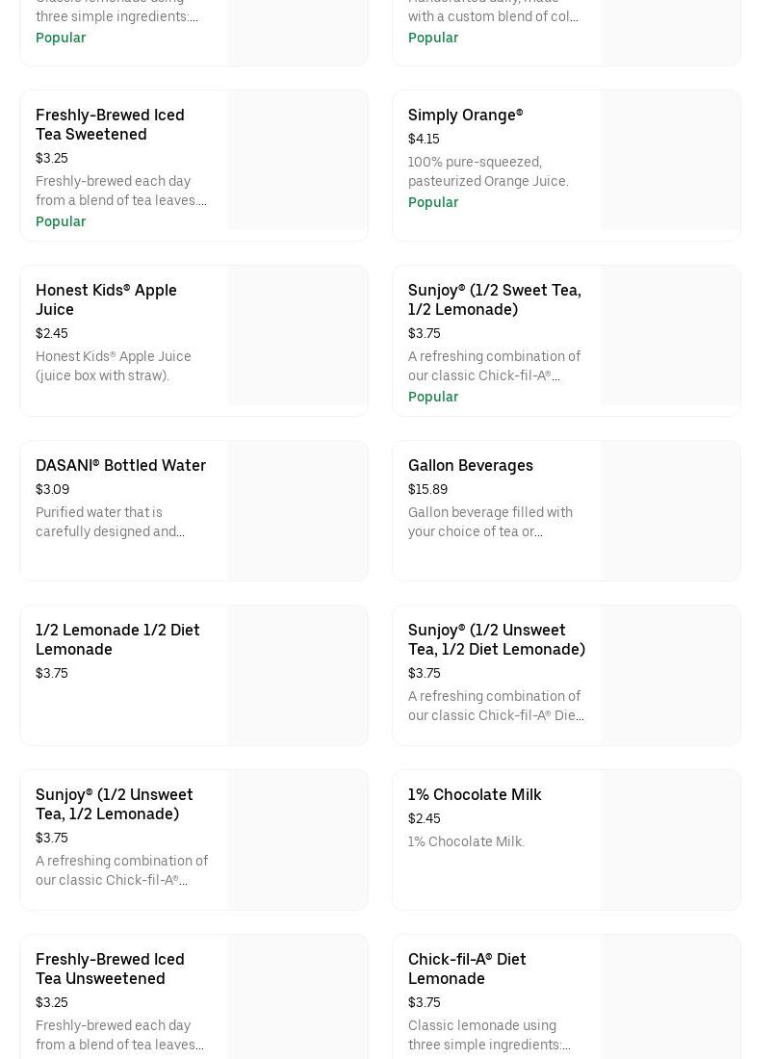The height and width of the screenshot is (1059, 774).
Task: Click the 1% Chocolate Milk image thumbnail
Action: click(670, 840)
